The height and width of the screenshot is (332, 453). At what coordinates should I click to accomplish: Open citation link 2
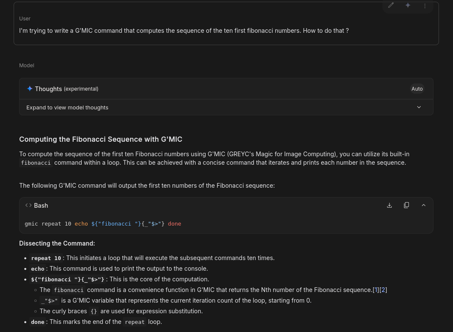pyautogui.click(x=383, y=290)
